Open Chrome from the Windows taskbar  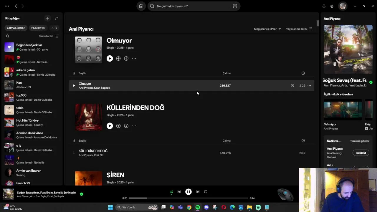189,207
